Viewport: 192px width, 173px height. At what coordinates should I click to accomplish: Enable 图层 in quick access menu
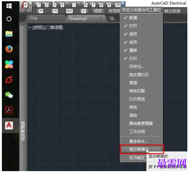[x=141, y=83]
